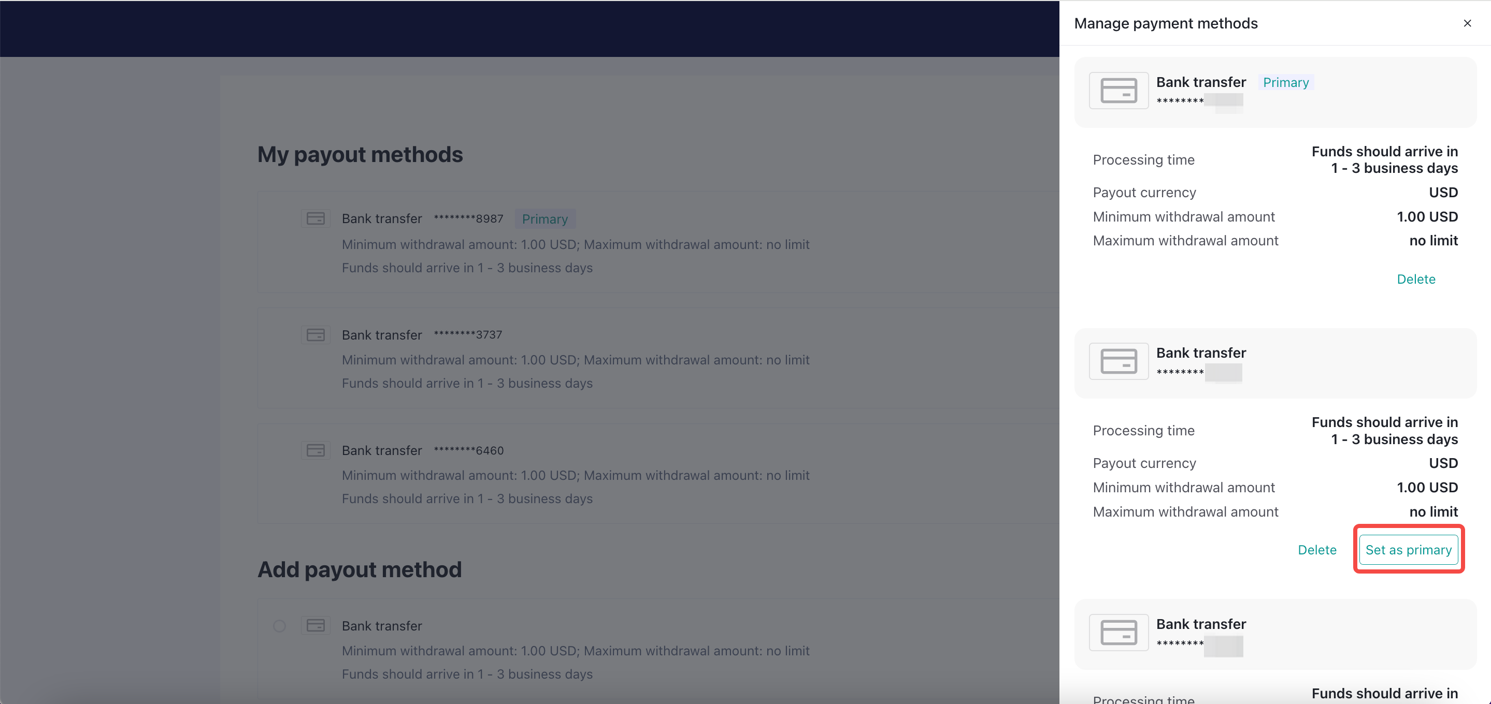Click the third bank transfer card icon in panel
The image size is (1491, 704).
click(1118, 632)
